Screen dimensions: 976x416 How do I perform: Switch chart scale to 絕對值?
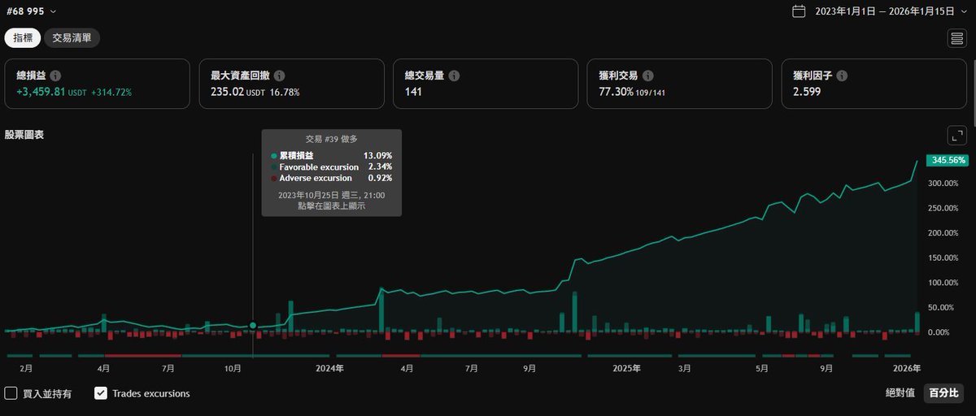point(901,393)
